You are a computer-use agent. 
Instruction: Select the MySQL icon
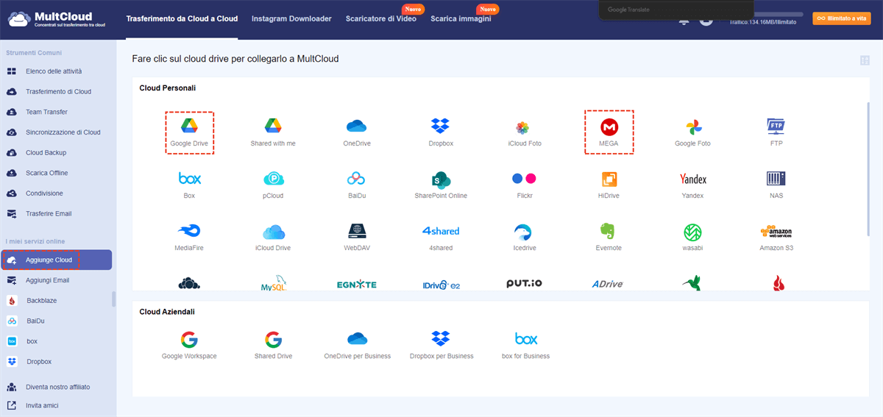(273, 284)
